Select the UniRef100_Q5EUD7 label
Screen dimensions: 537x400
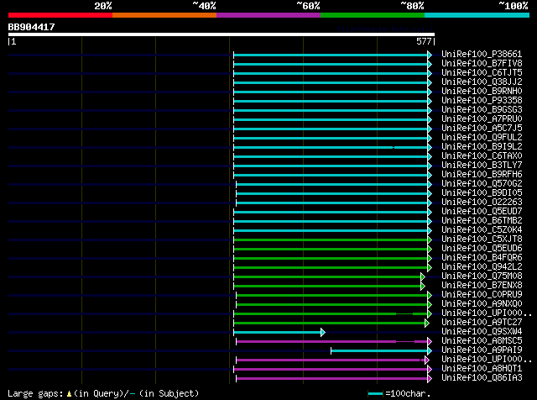click(482, 212)
